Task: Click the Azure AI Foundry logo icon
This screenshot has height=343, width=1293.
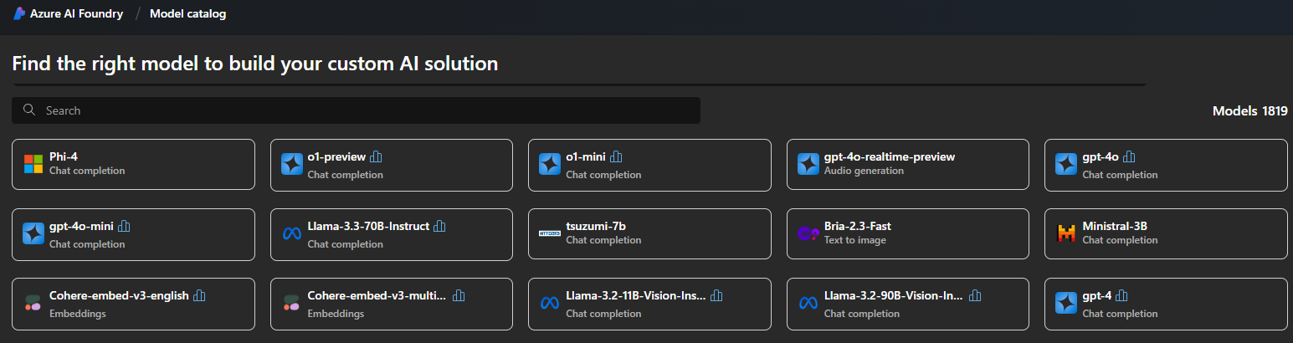Action: (18, 13)
